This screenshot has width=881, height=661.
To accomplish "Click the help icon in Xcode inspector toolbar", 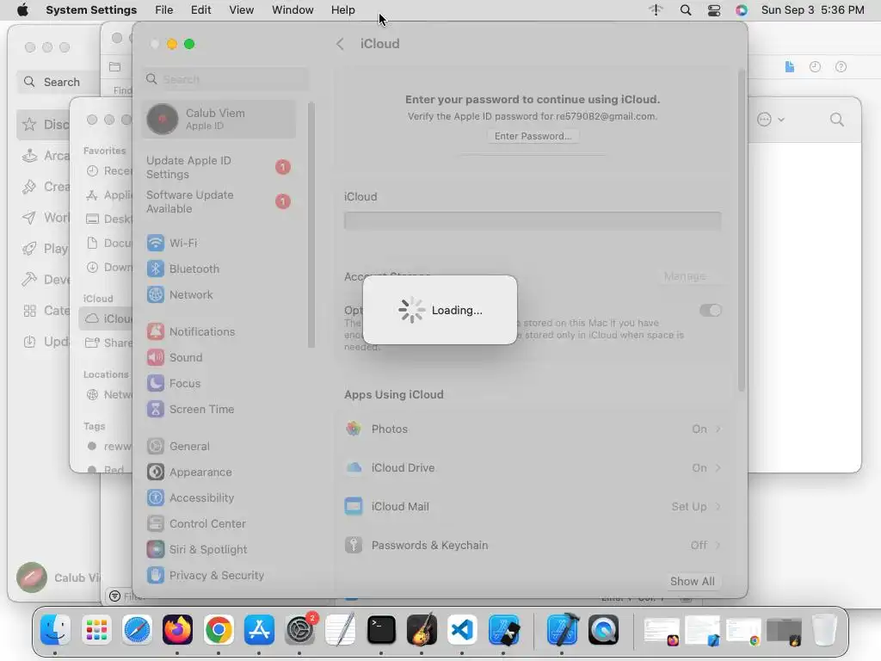I will coord(841,67).
